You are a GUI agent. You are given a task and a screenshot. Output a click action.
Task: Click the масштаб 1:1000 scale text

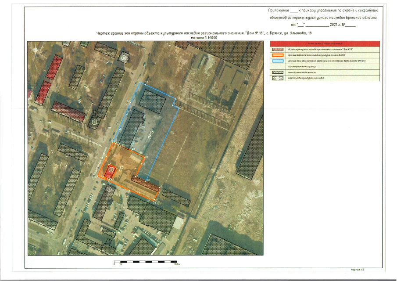[204, 38]
